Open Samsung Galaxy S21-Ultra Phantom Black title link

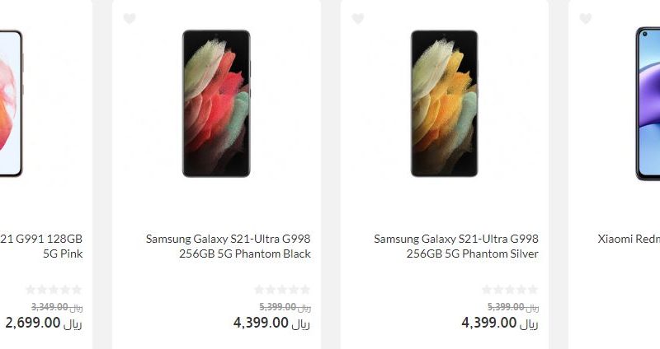(229, 246)
